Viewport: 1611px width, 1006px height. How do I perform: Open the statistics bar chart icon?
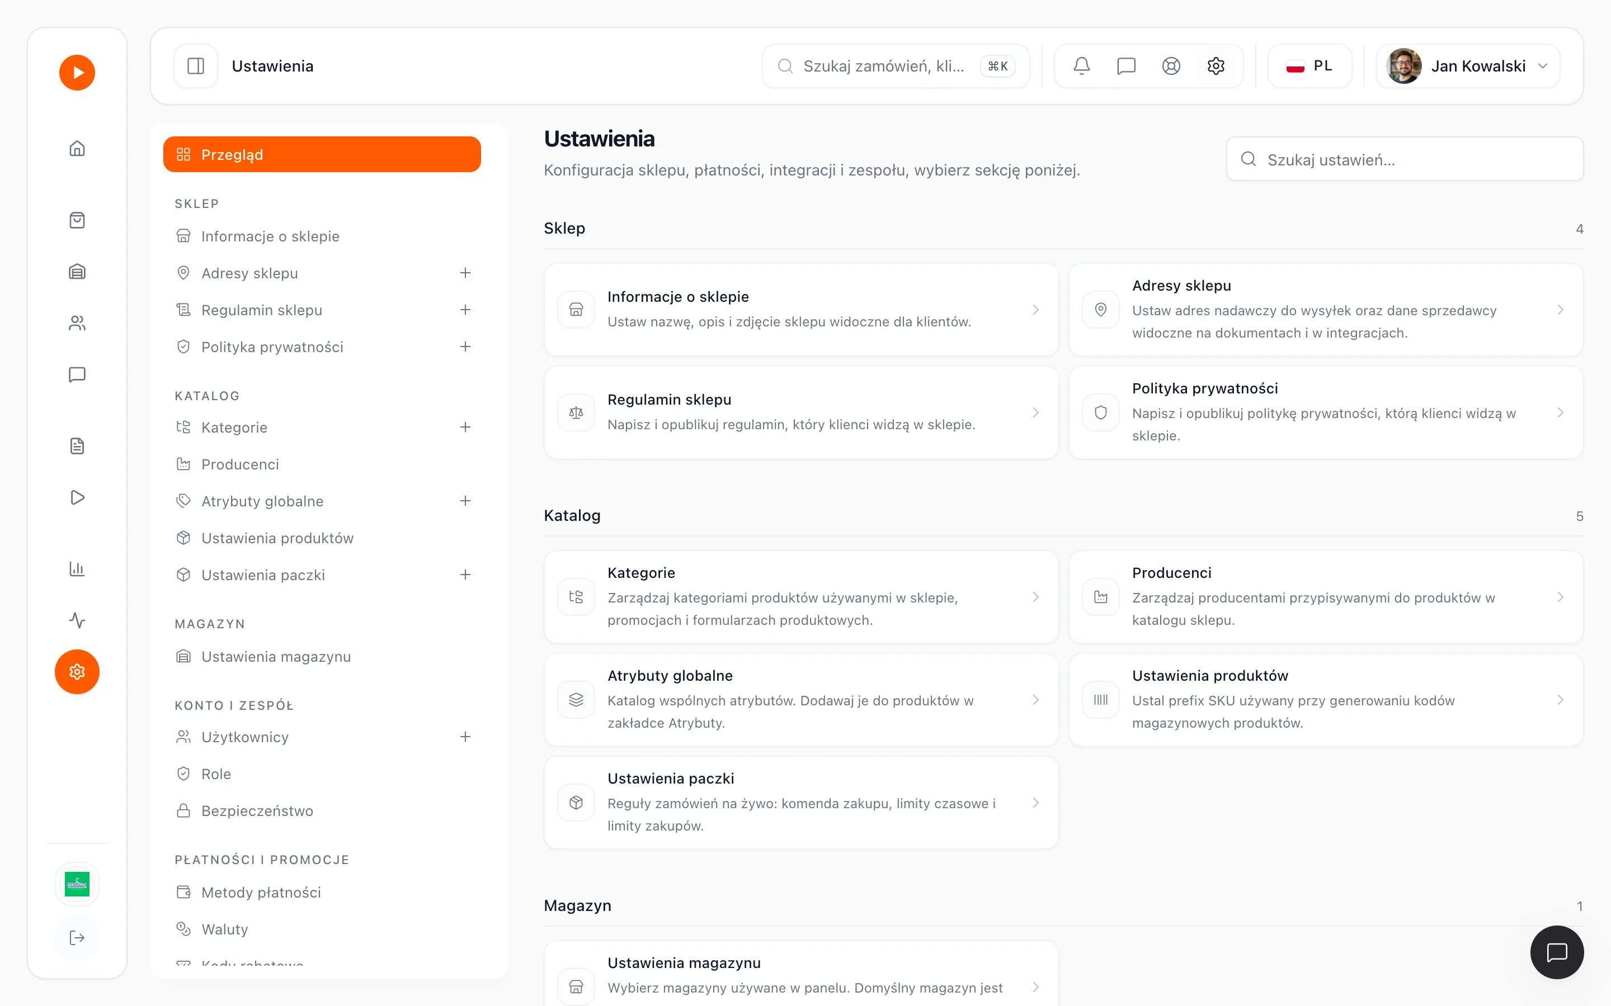pyautogui.click(x=77, y=569)
